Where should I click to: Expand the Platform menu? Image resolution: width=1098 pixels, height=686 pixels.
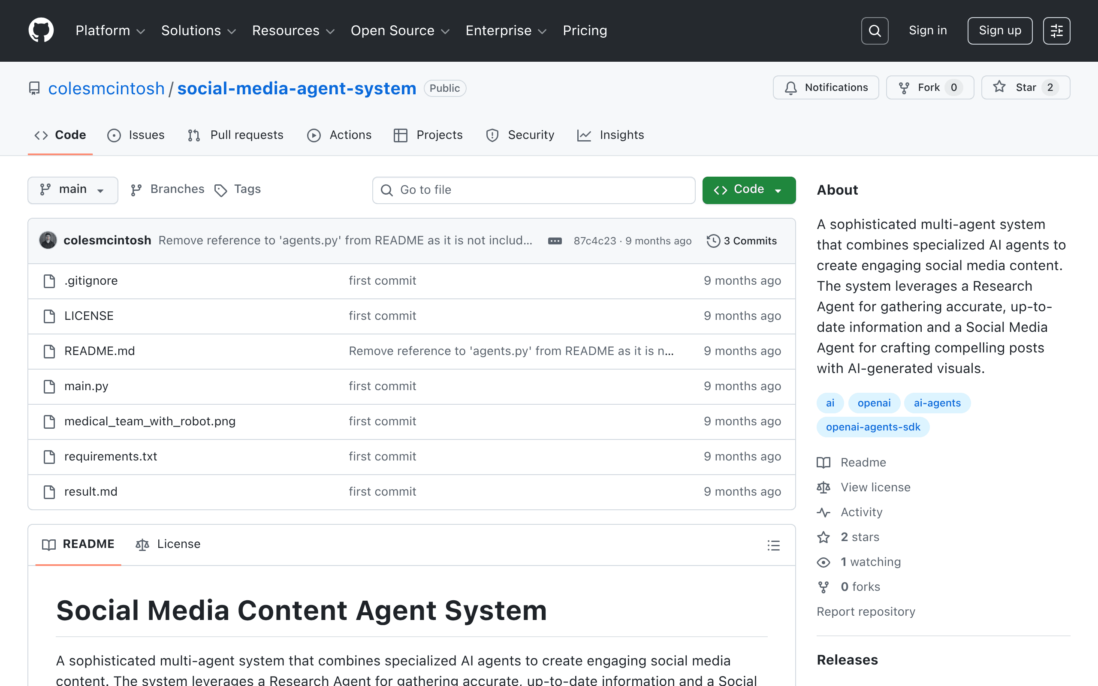[110, 30]
